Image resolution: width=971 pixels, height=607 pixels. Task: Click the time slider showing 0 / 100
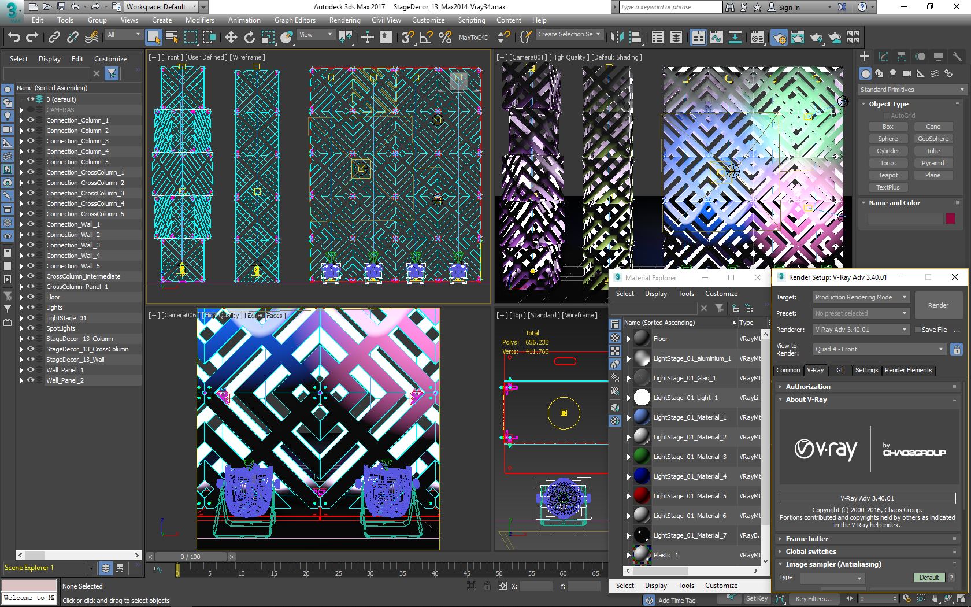point(190,557)
